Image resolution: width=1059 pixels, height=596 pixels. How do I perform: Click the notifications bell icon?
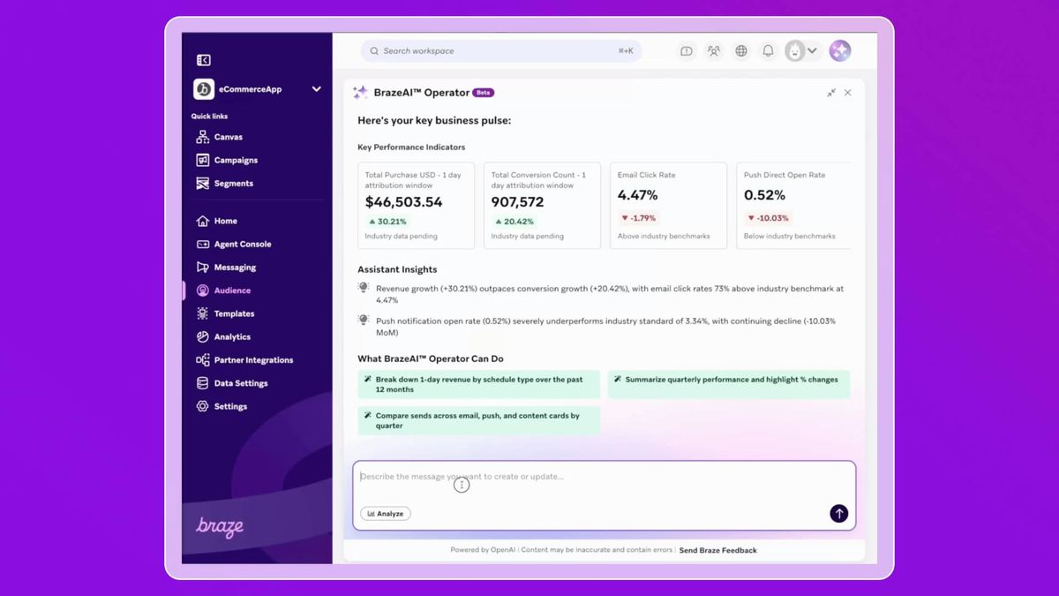[768, 51]
